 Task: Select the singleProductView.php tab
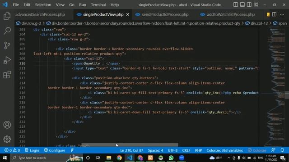point(103,14)
